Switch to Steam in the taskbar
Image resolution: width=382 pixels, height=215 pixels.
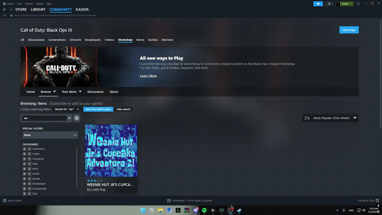tap(239, 210)
